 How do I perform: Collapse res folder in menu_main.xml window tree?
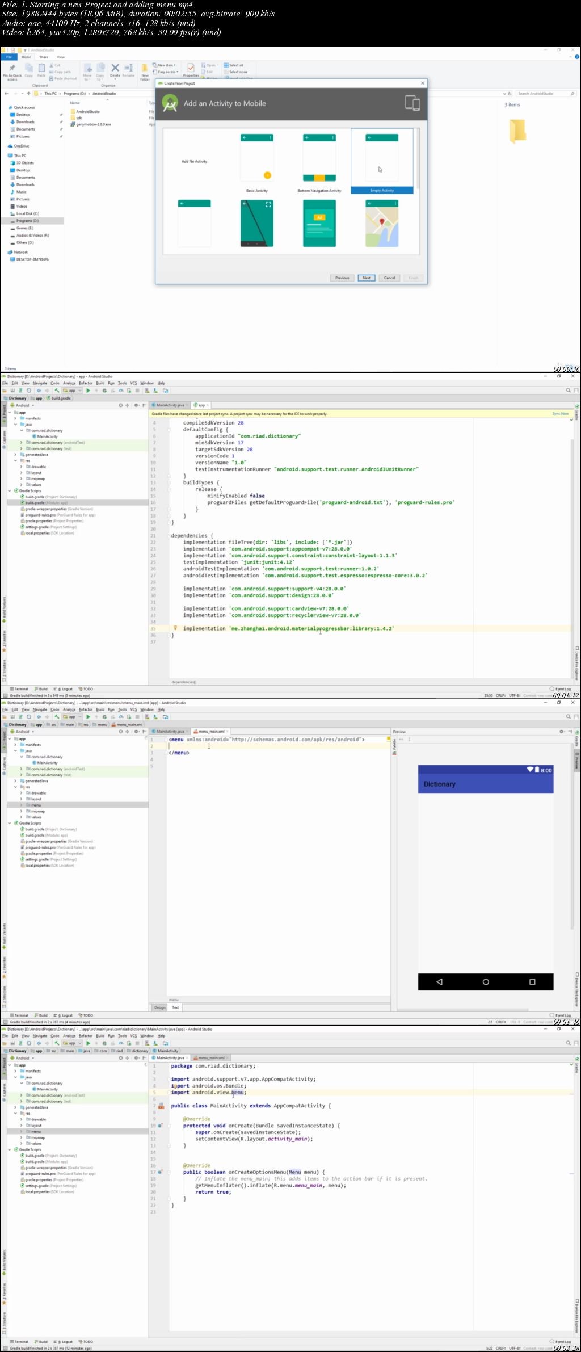(15, 787)
